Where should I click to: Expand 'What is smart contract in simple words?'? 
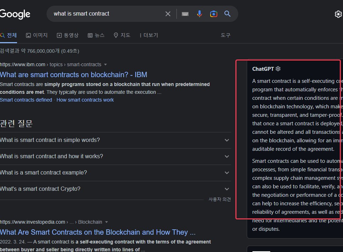(115, 140)
